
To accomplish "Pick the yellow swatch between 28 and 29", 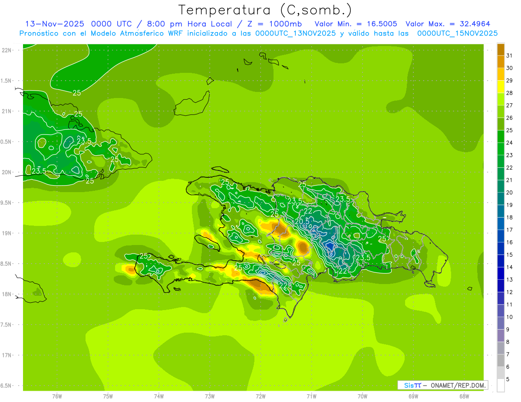I will point(501,87).
